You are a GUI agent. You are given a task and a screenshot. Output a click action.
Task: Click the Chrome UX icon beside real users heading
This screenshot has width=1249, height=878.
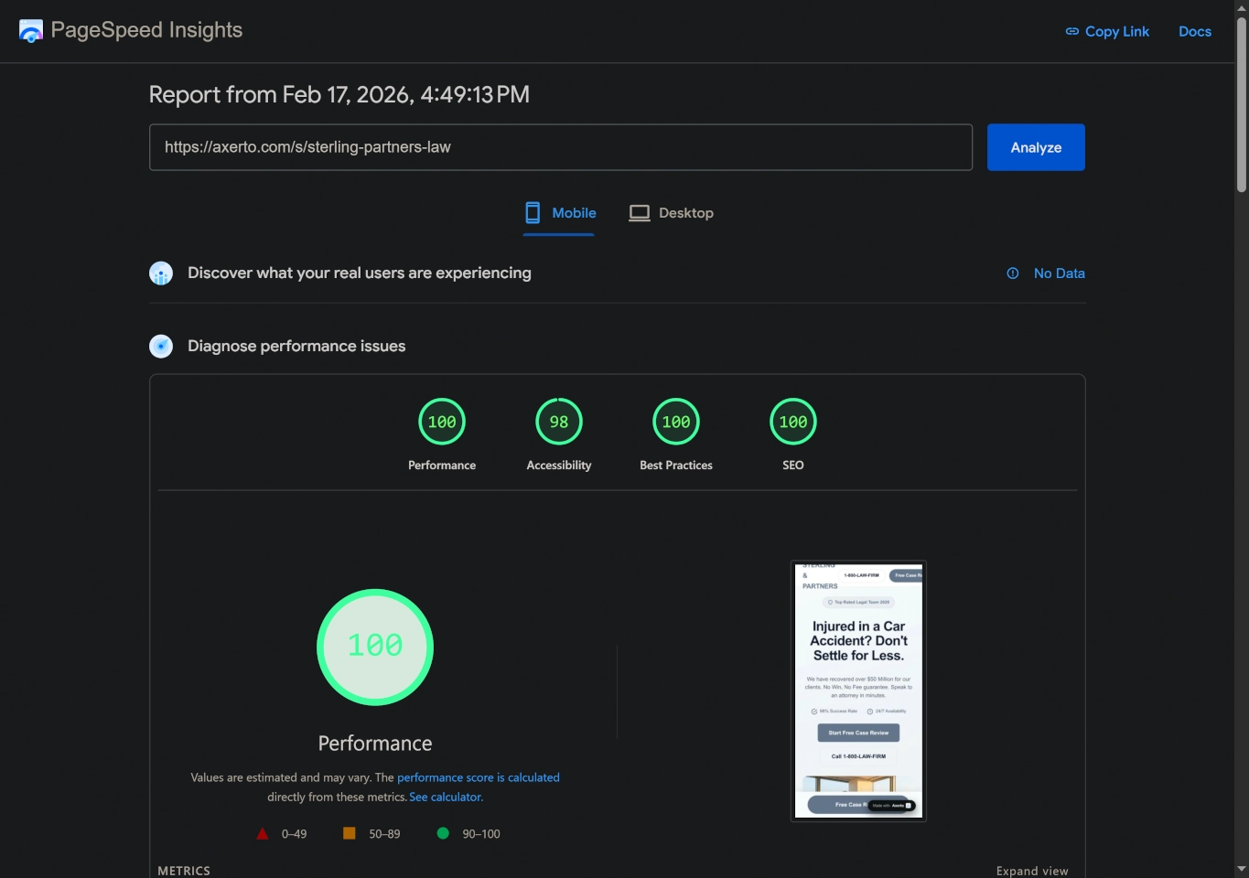pos(161,273)
